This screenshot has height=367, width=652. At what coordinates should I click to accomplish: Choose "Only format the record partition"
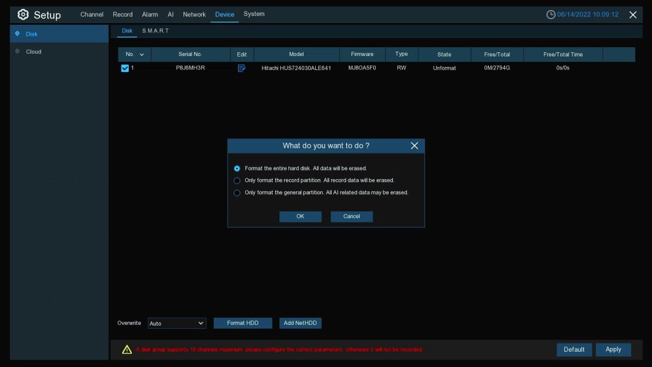click(x=237, y=180)
